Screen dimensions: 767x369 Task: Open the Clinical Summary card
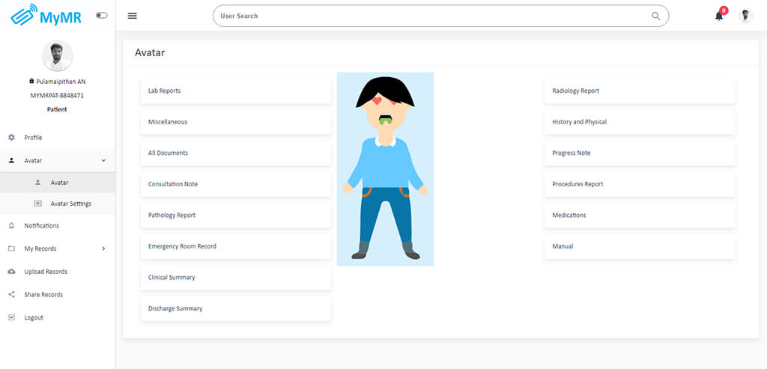coord(236,278)
